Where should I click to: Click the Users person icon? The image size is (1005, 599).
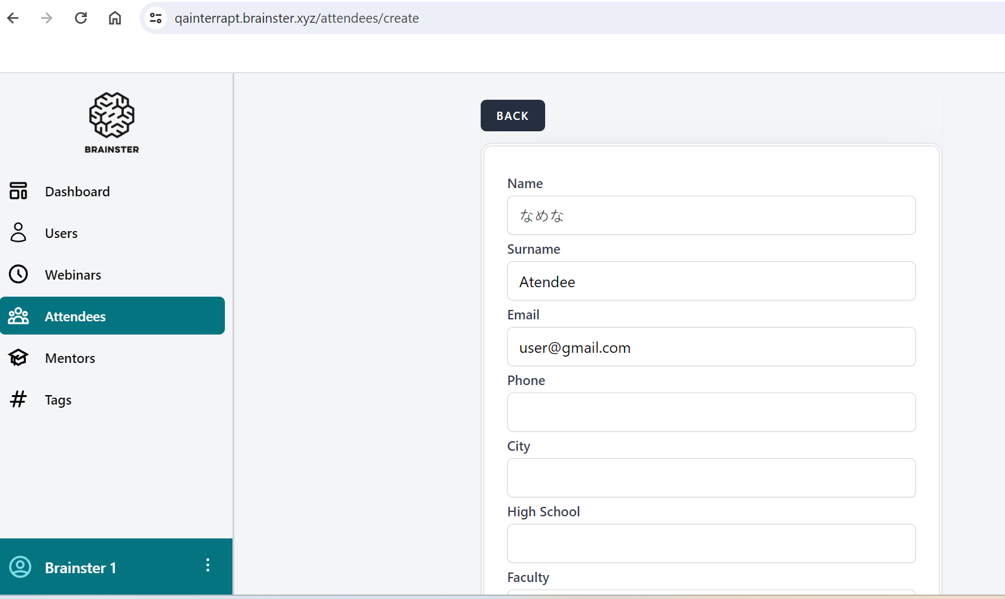click(x=18, y=232)
